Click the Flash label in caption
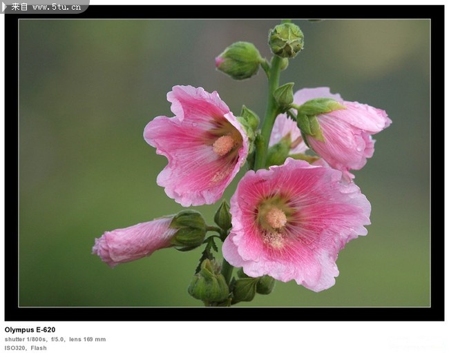 [x=39, y=348]
